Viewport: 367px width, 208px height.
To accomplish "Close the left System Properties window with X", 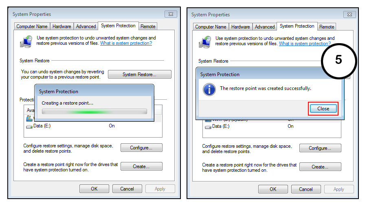I will [171, 14].
